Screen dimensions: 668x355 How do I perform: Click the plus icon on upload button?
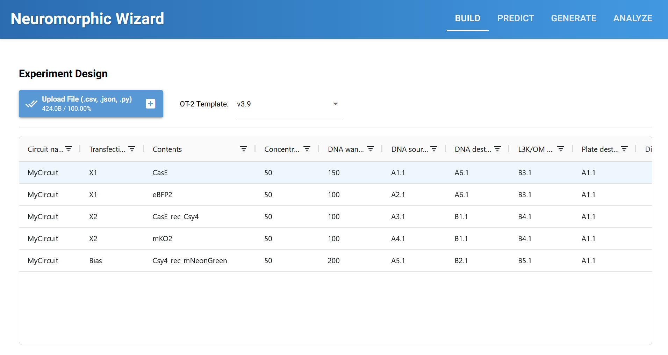151,104
